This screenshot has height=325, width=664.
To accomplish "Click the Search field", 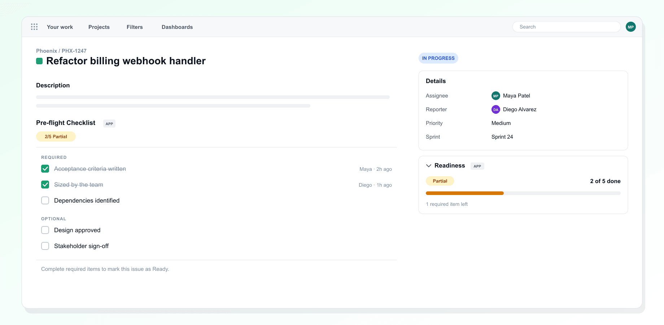I will click(x=567, y=27).
